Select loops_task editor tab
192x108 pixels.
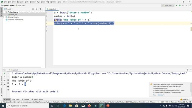click(x=52, y=9)
